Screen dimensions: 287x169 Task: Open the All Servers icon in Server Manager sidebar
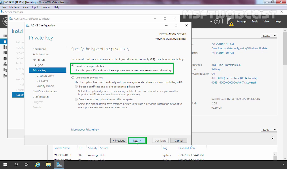[5, 47]
